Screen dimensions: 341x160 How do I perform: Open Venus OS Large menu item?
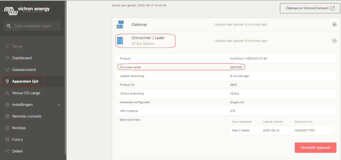[x=26, y=93]
